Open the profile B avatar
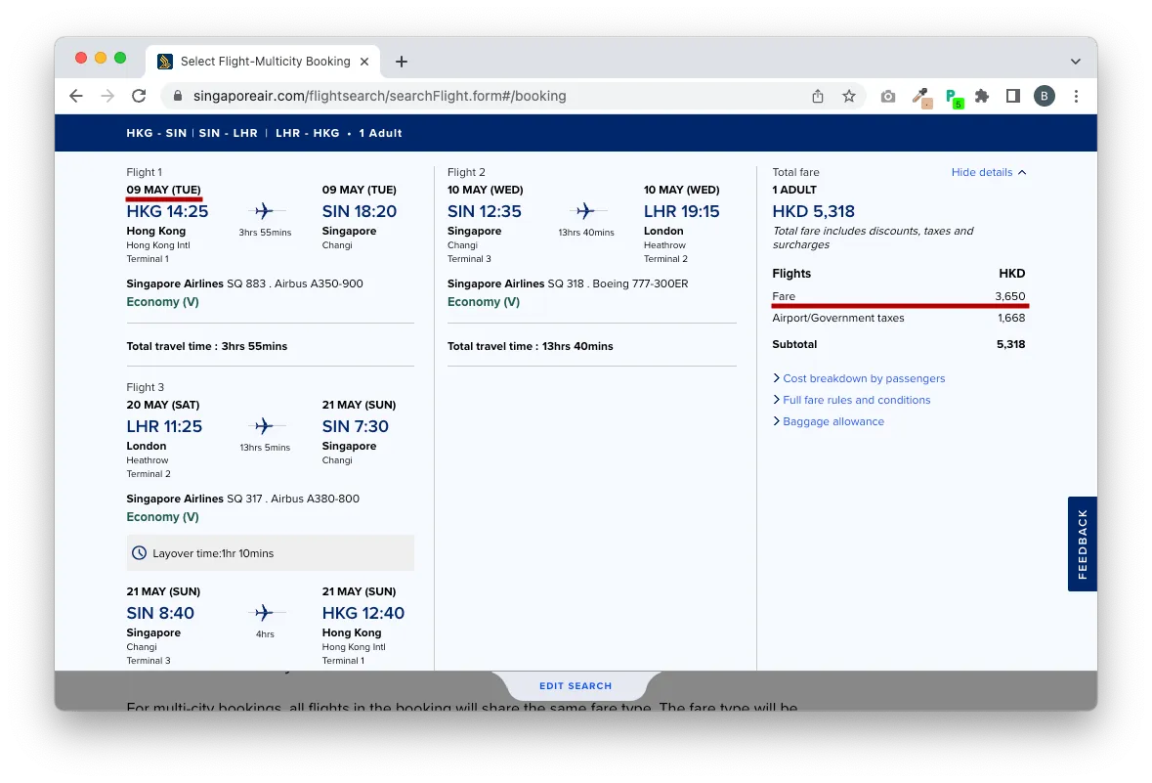This screenshot has width=1152, height=783. tap(1044, 96)
